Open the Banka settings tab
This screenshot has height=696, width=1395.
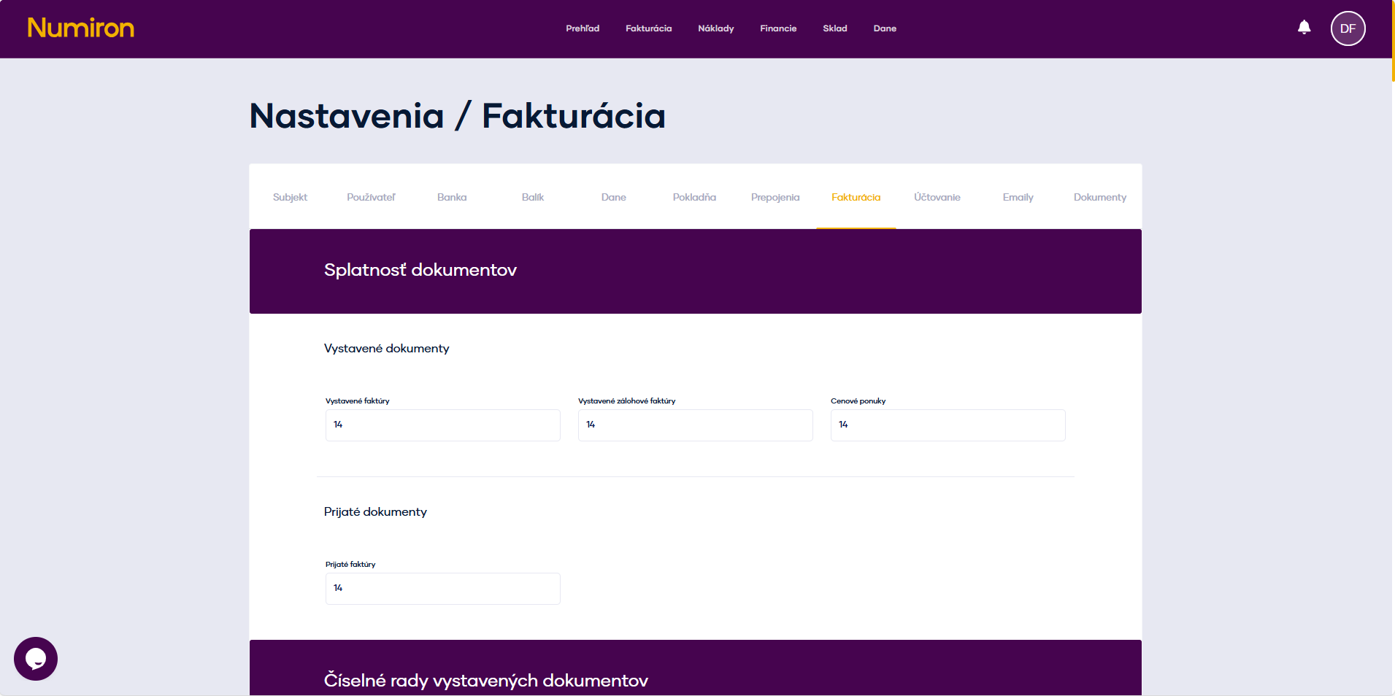[452, 197]
